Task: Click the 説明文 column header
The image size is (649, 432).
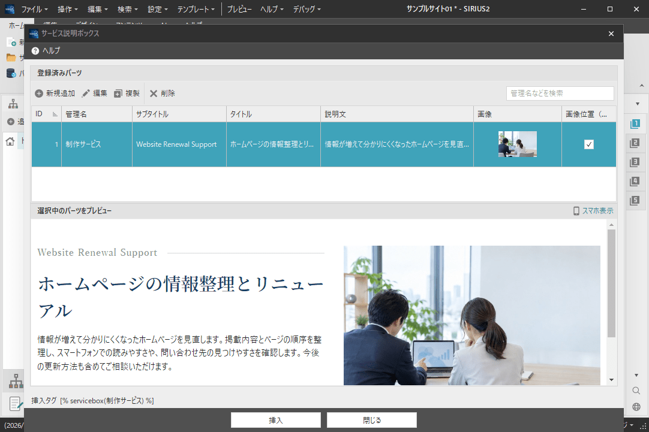Action: [397, 114]
